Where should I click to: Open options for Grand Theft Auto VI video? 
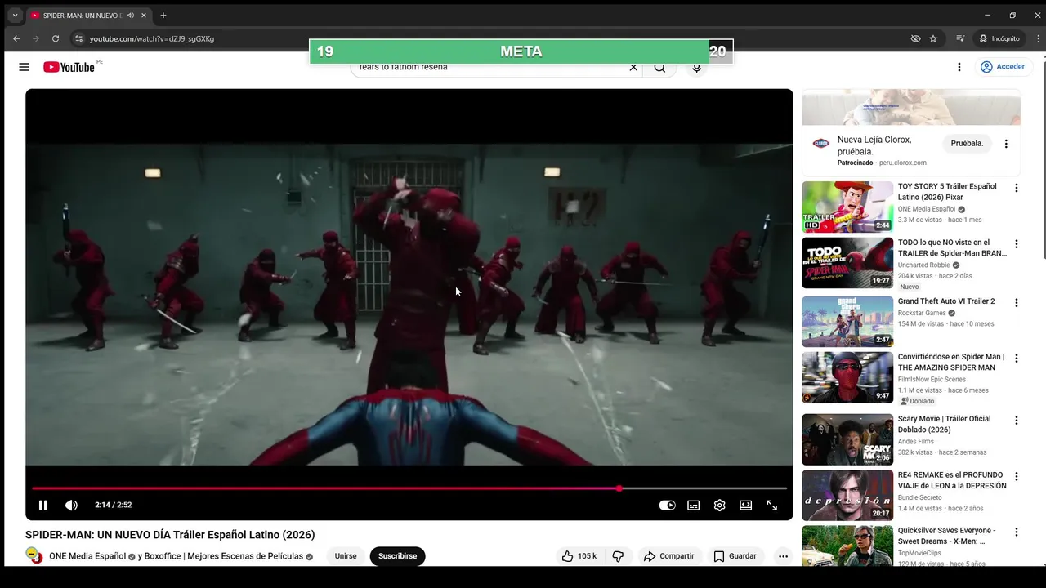pos(1017,303)
